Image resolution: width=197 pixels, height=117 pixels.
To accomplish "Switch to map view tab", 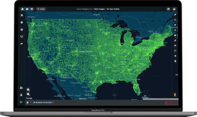I will click(x=27, y=9).
